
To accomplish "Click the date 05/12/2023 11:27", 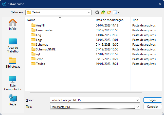I will 107,59.
